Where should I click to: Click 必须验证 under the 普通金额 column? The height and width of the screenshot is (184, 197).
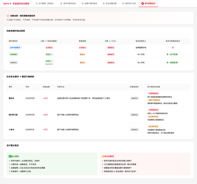[82, 47]
